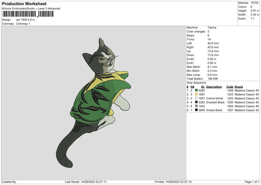Click the St. column header
Screen dimensions: 261x185
coord(203,87)
